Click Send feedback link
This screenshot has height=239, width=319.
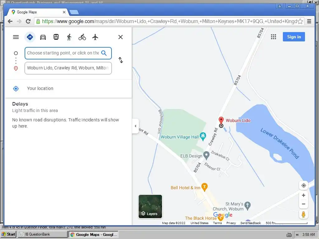click(250, 223)
